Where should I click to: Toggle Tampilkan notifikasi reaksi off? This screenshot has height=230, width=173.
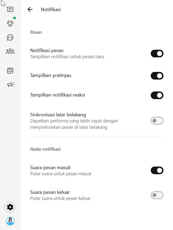[157, 95]
